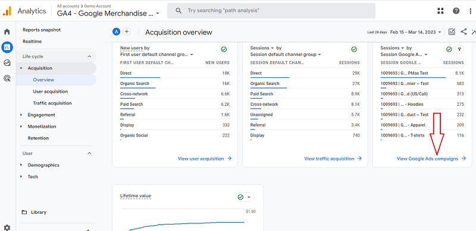Open User acquisition report in sidebar
476x231 pixels.
[51, 91]
